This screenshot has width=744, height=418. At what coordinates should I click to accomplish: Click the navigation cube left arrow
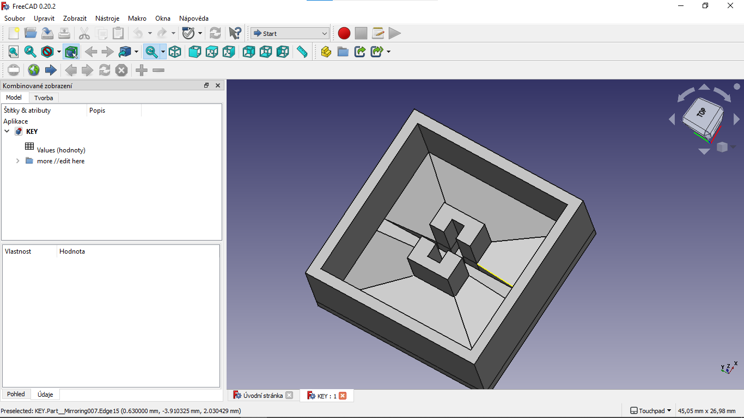click(672, 119)
